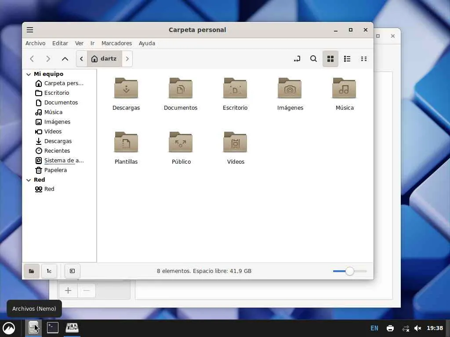The image size is (450, 337).
Task: Adjust the icon zoom slider
Action: pyautogui.click(x=349, y=271)
